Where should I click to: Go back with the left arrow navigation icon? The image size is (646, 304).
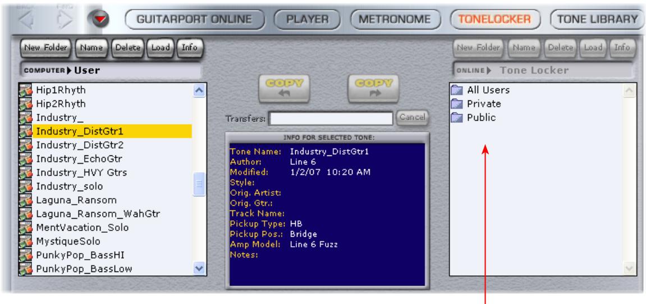[x=27, y=20]
